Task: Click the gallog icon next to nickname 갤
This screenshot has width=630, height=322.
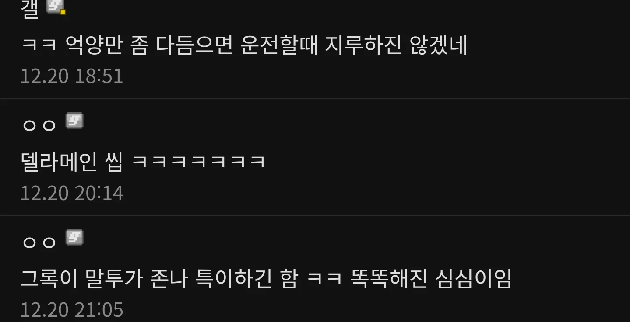Action: pyautogui.click(x=56, y=7)
